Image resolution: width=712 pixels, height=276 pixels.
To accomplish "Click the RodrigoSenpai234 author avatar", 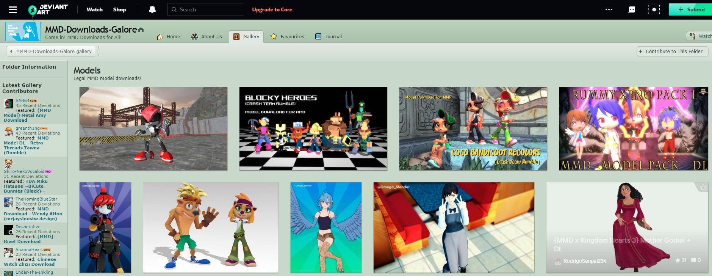I will (557, 261).
